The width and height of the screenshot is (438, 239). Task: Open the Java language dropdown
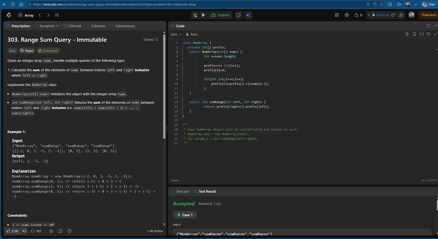[x=176, y=34]
